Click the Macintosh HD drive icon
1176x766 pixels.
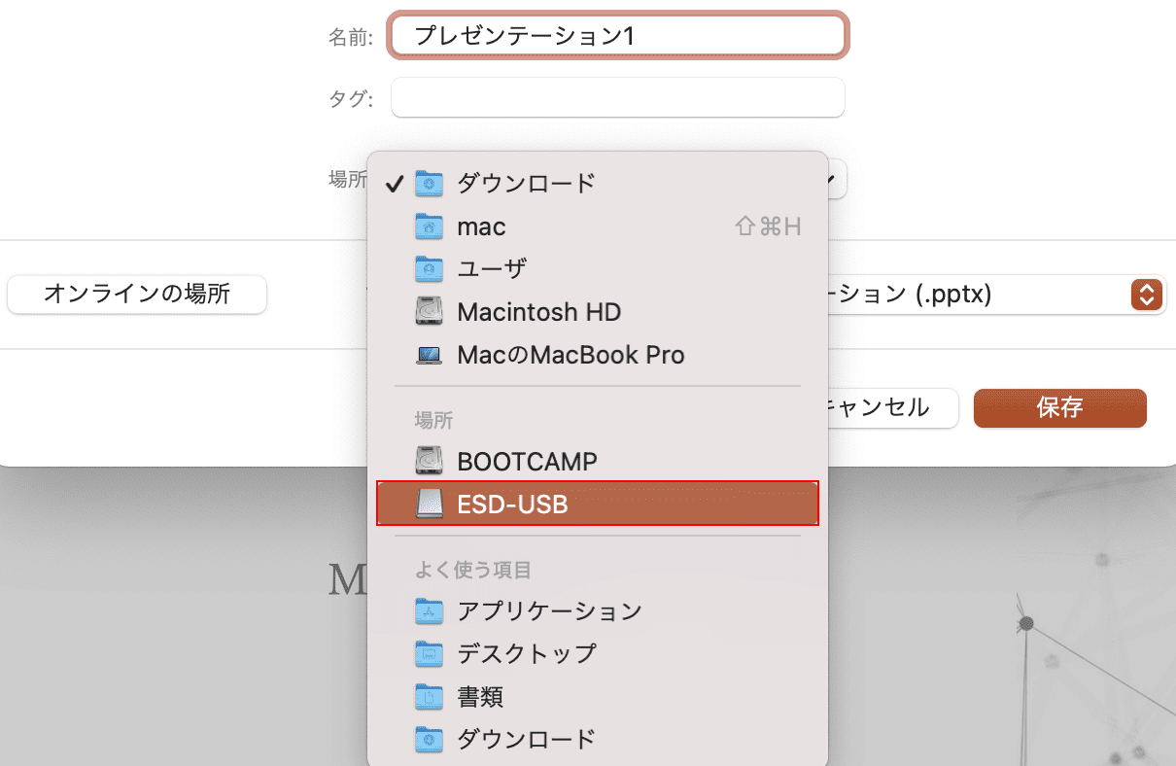(x=430, y=312)
